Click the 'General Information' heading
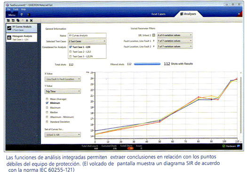 pyautogui.click(x=56, y=29)
